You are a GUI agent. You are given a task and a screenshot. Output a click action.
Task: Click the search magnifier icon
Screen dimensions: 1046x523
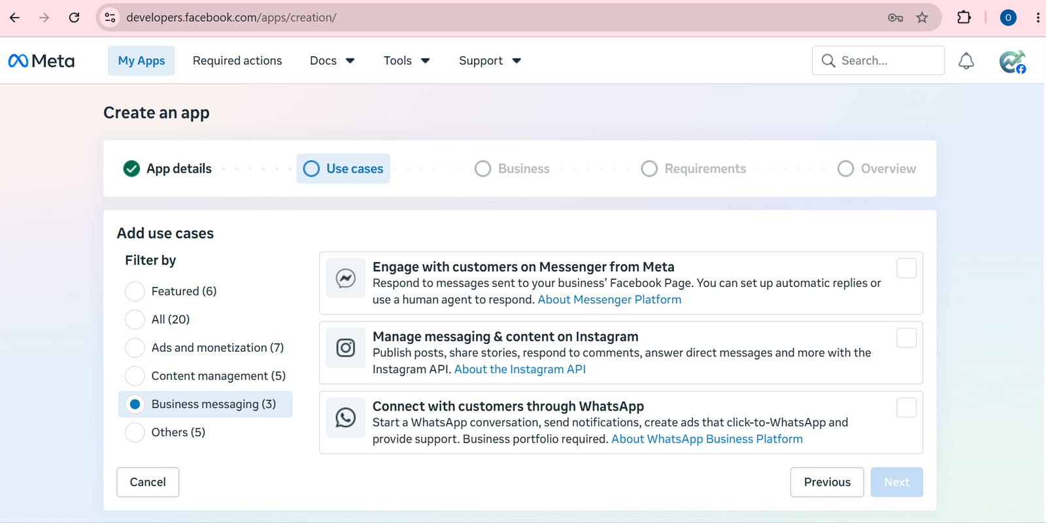point(828,61)
